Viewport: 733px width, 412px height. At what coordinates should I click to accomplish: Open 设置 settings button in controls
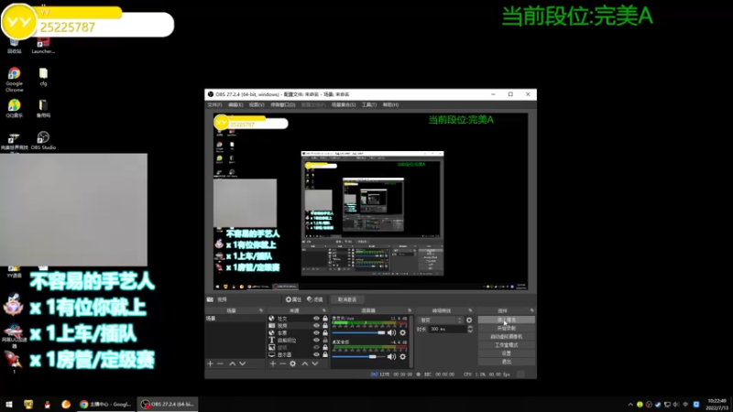[x=507, y=353]
